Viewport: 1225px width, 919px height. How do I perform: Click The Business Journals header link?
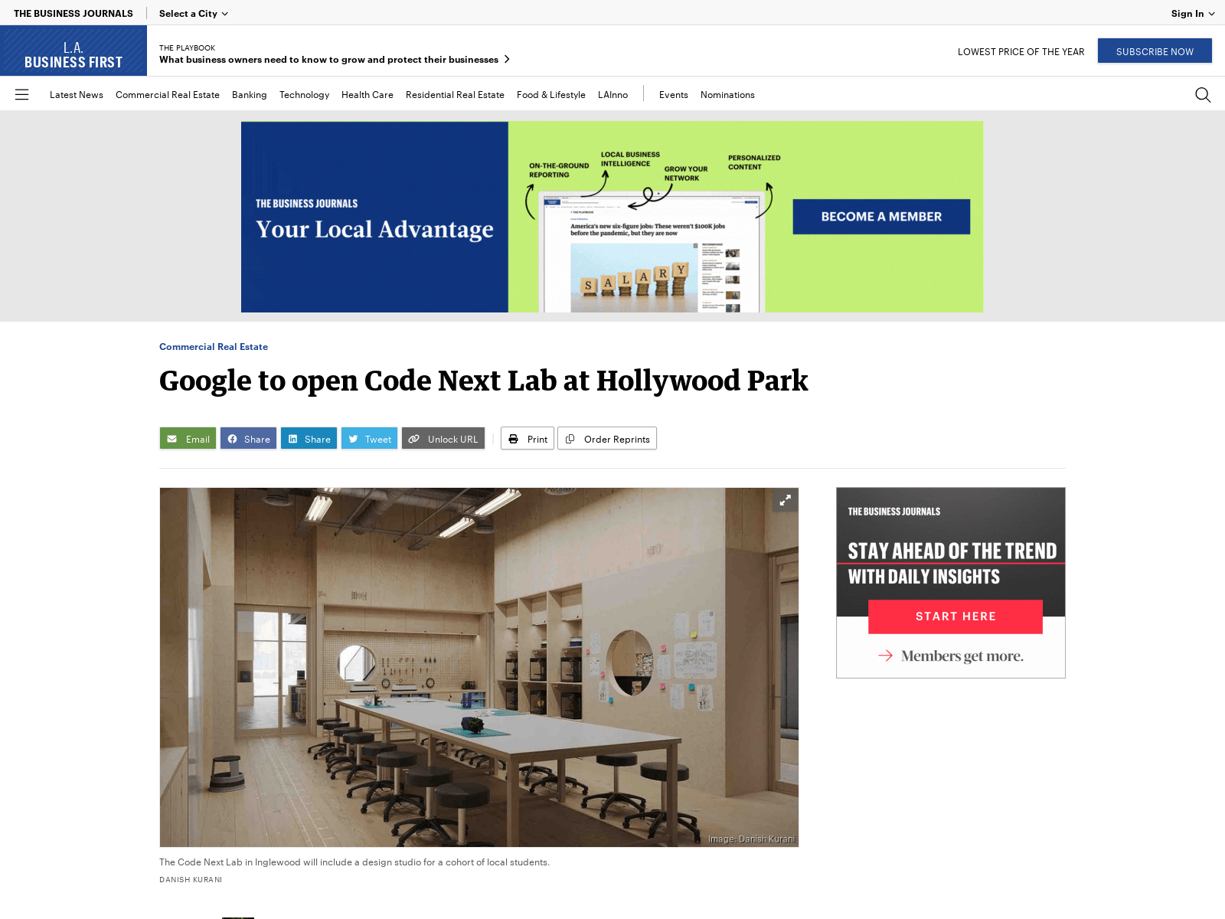73,13
